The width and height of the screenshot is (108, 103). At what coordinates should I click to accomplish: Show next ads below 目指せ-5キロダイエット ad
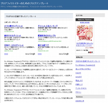(7, 54)
